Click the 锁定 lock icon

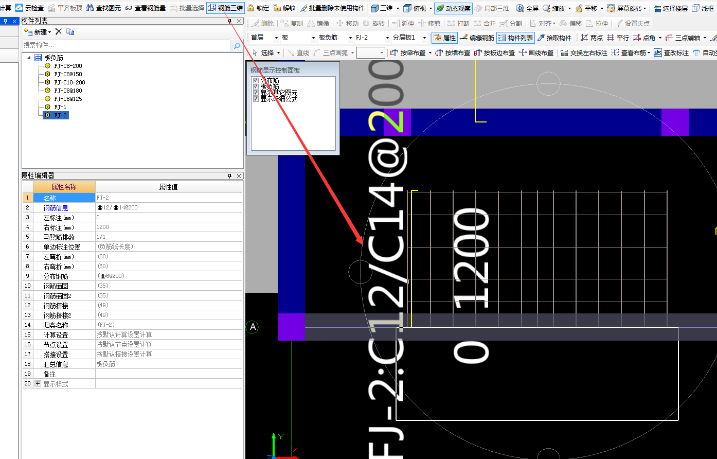pyautogui.click(x=250, y=8)
